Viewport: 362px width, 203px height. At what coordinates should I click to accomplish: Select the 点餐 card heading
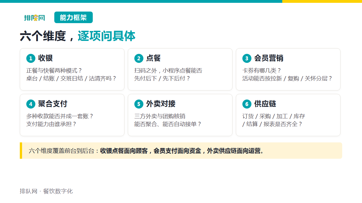pos(154,58)
